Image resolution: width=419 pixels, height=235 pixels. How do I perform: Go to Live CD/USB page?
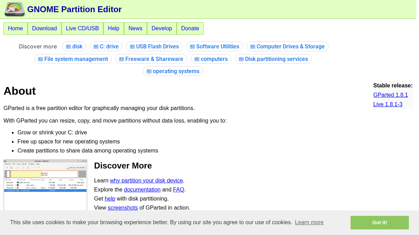(82, 29)
